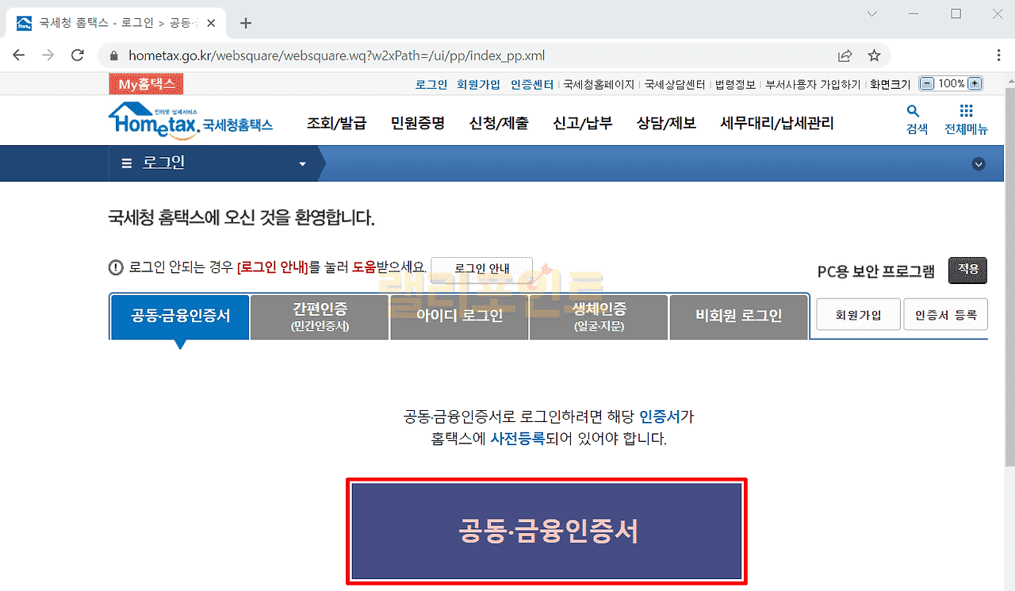The image size is (1015, 591).
Task: Reload the page with browser refresh icon
Action: 78,56
